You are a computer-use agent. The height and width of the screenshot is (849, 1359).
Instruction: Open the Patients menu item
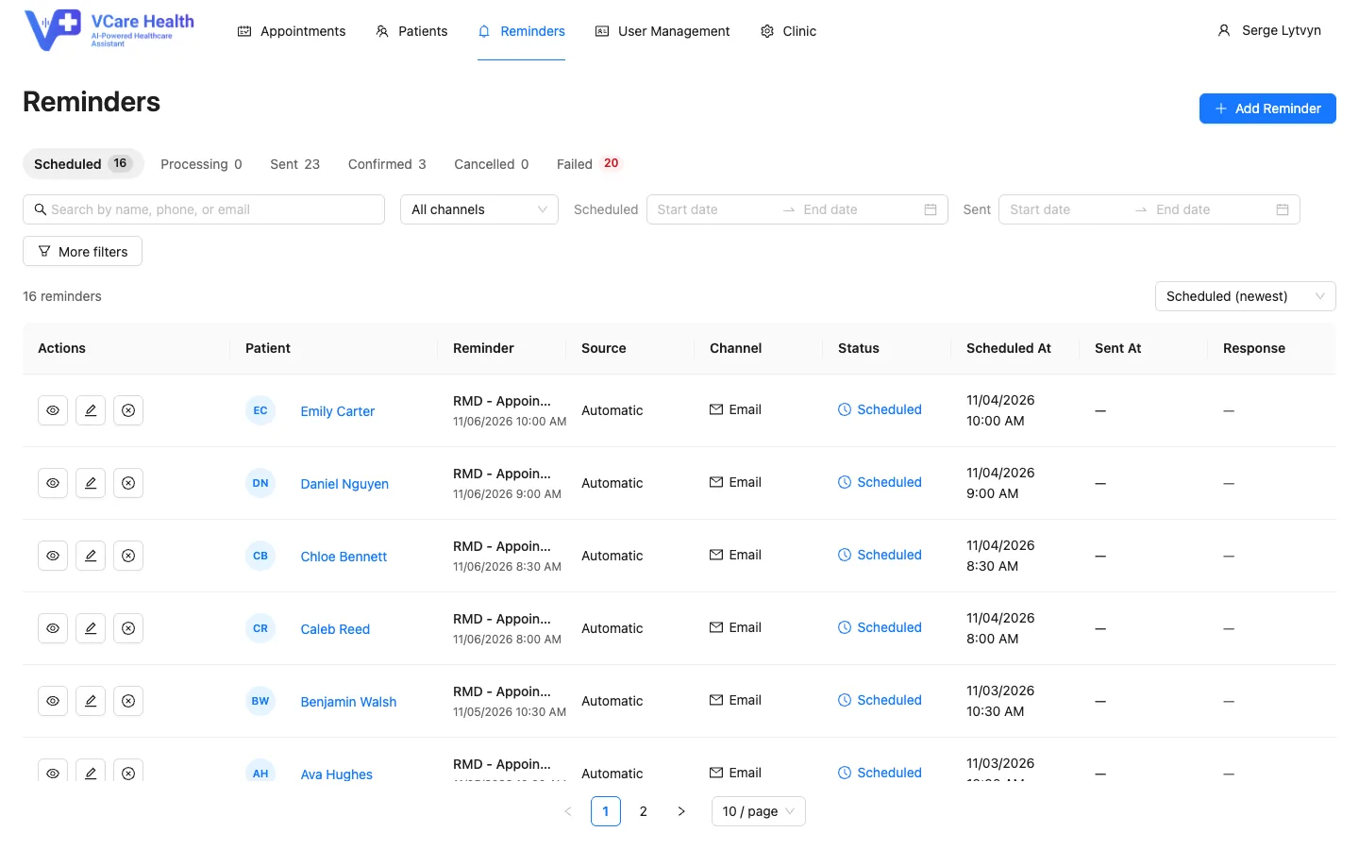411,31
